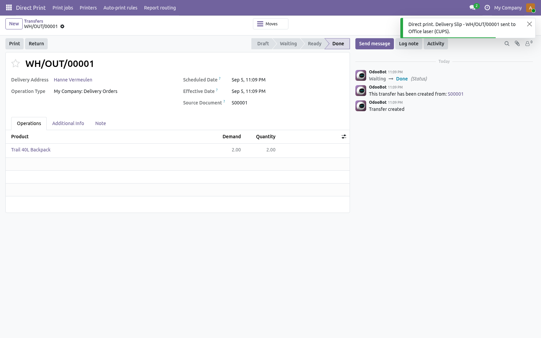Select the Done status stage

(x=337, y=44)
